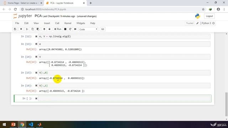
Task: Click the pencil edit mode indicator
Action: pos(197,23)
